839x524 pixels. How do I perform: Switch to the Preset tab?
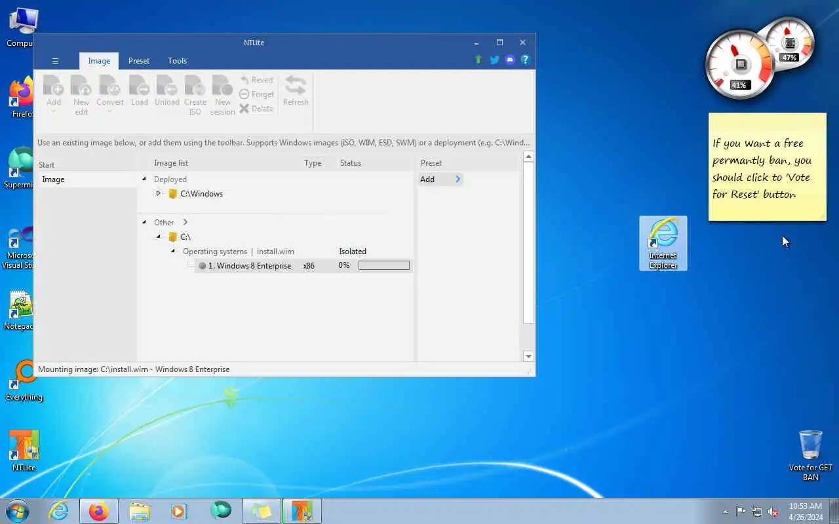pyautogui.click(x=139, y=61)
